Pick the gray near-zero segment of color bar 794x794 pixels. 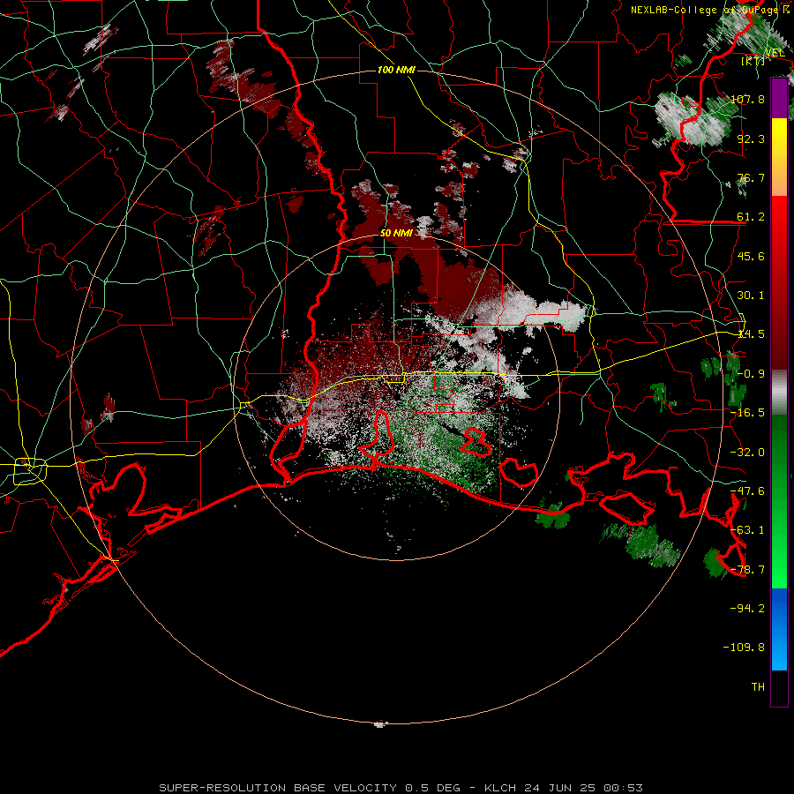779,392
